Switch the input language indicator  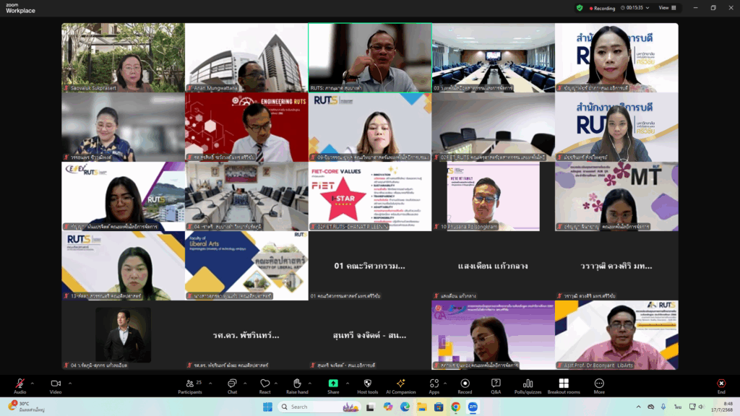pyautogui.click(x=678, y=407)
